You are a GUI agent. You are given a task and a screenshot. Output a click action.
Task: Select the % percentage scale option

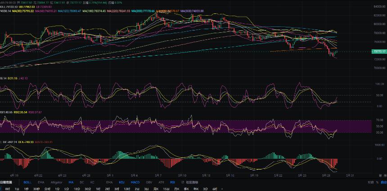(x=377, y=182)
